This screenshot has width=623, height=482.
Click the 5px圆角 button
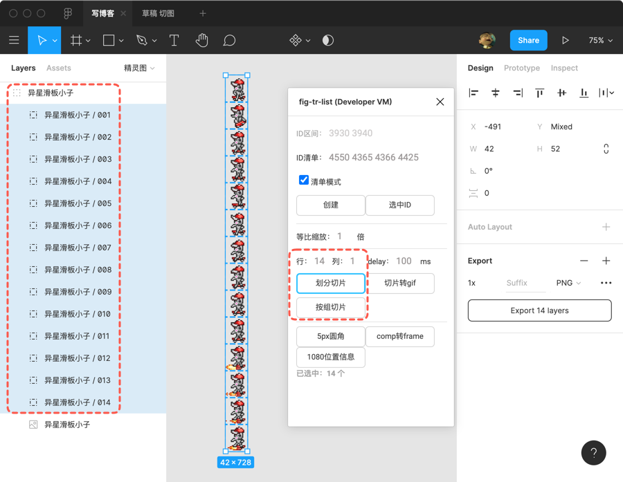(331, 336)
